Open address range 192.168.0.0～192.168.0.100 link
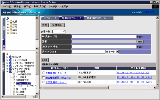The width and height of the screenshot is (160, 100). point(133,73)
